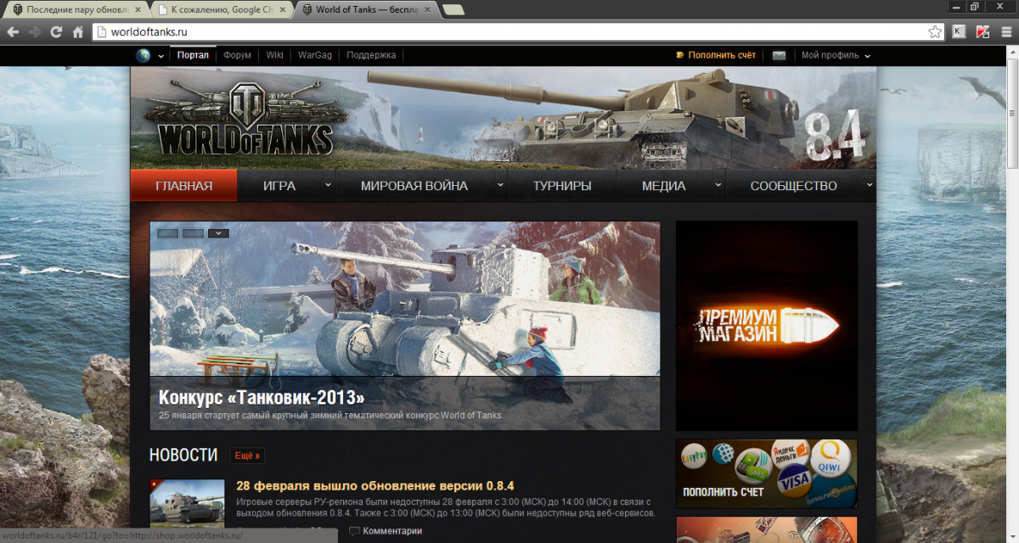Open the Комментарии link

392,531
